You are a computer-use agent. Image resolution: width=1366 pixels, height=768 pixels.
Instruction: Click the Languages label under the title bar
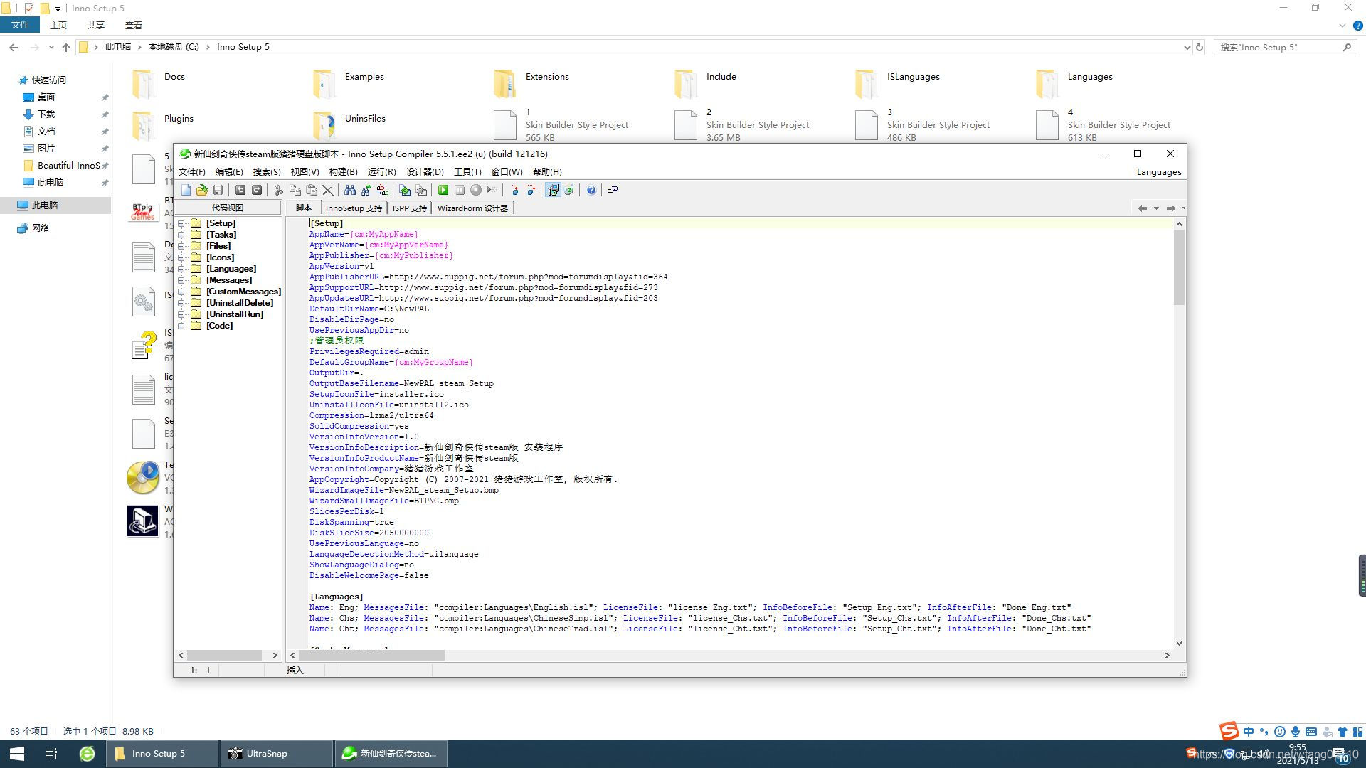click(x=1159, y=172)
